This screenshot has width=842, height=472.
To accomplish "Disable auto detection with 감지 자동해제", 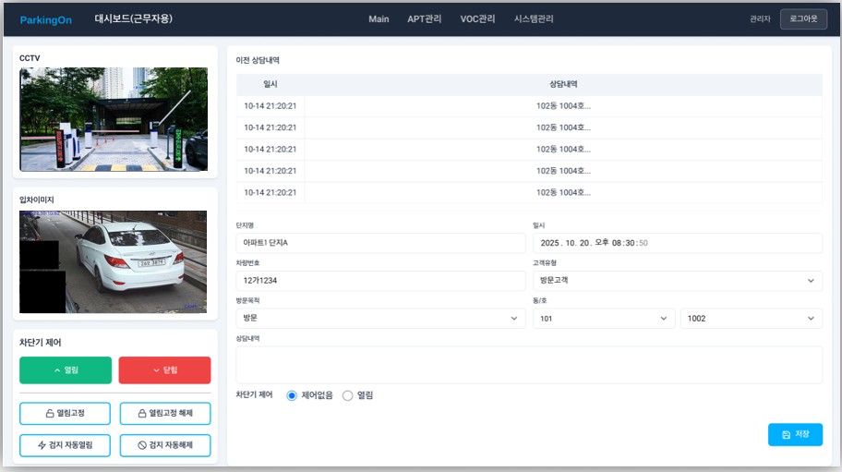I will click(x=164, y=445).
